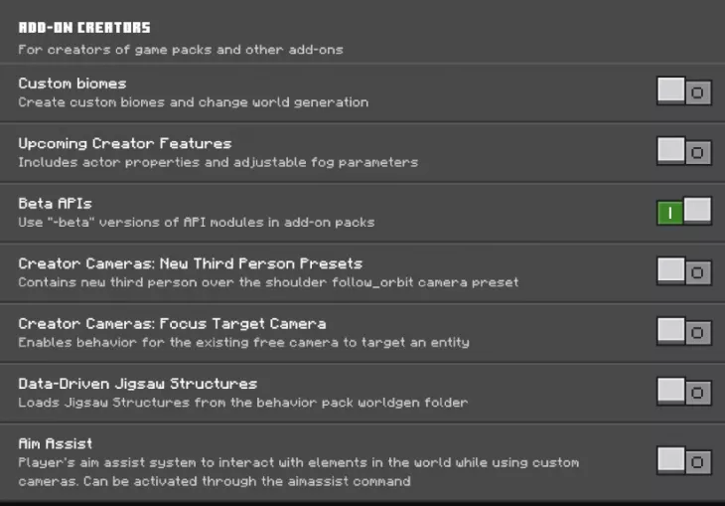Enable the Aim Assist switch

684,461
